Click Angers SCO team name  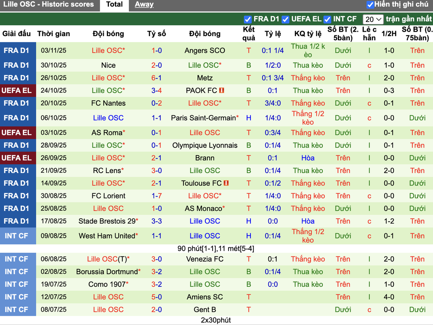click(205, 50)
